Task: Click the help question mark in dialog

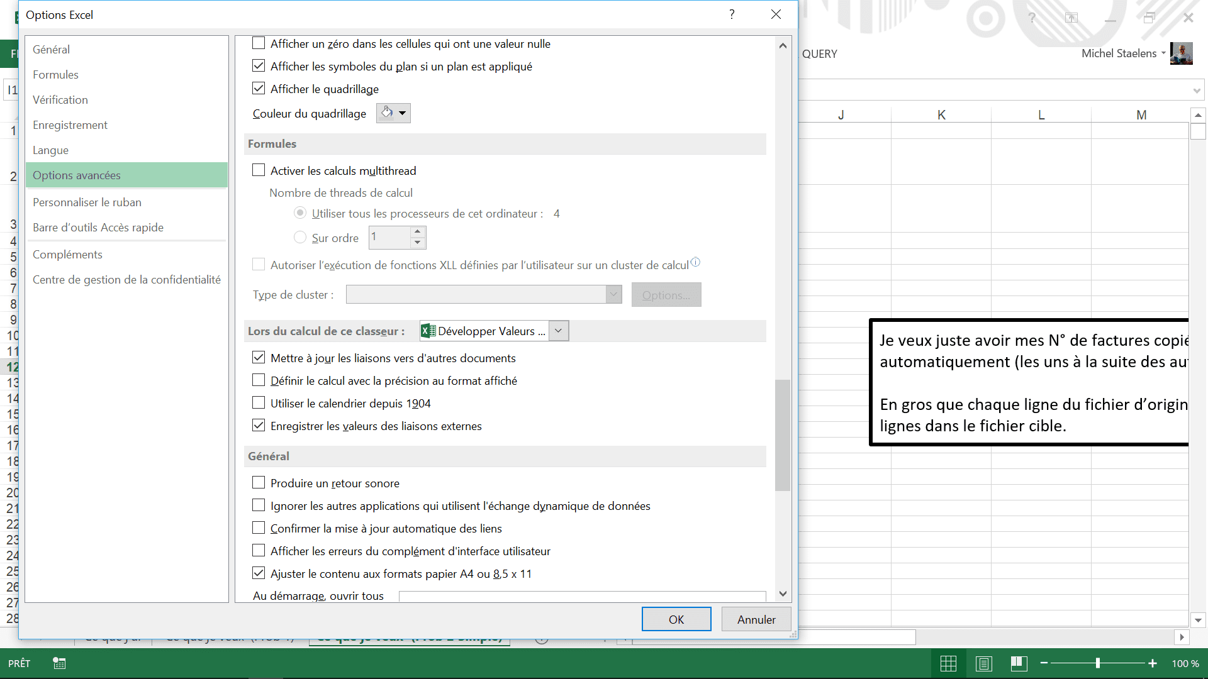Action: tap(732, 14)
